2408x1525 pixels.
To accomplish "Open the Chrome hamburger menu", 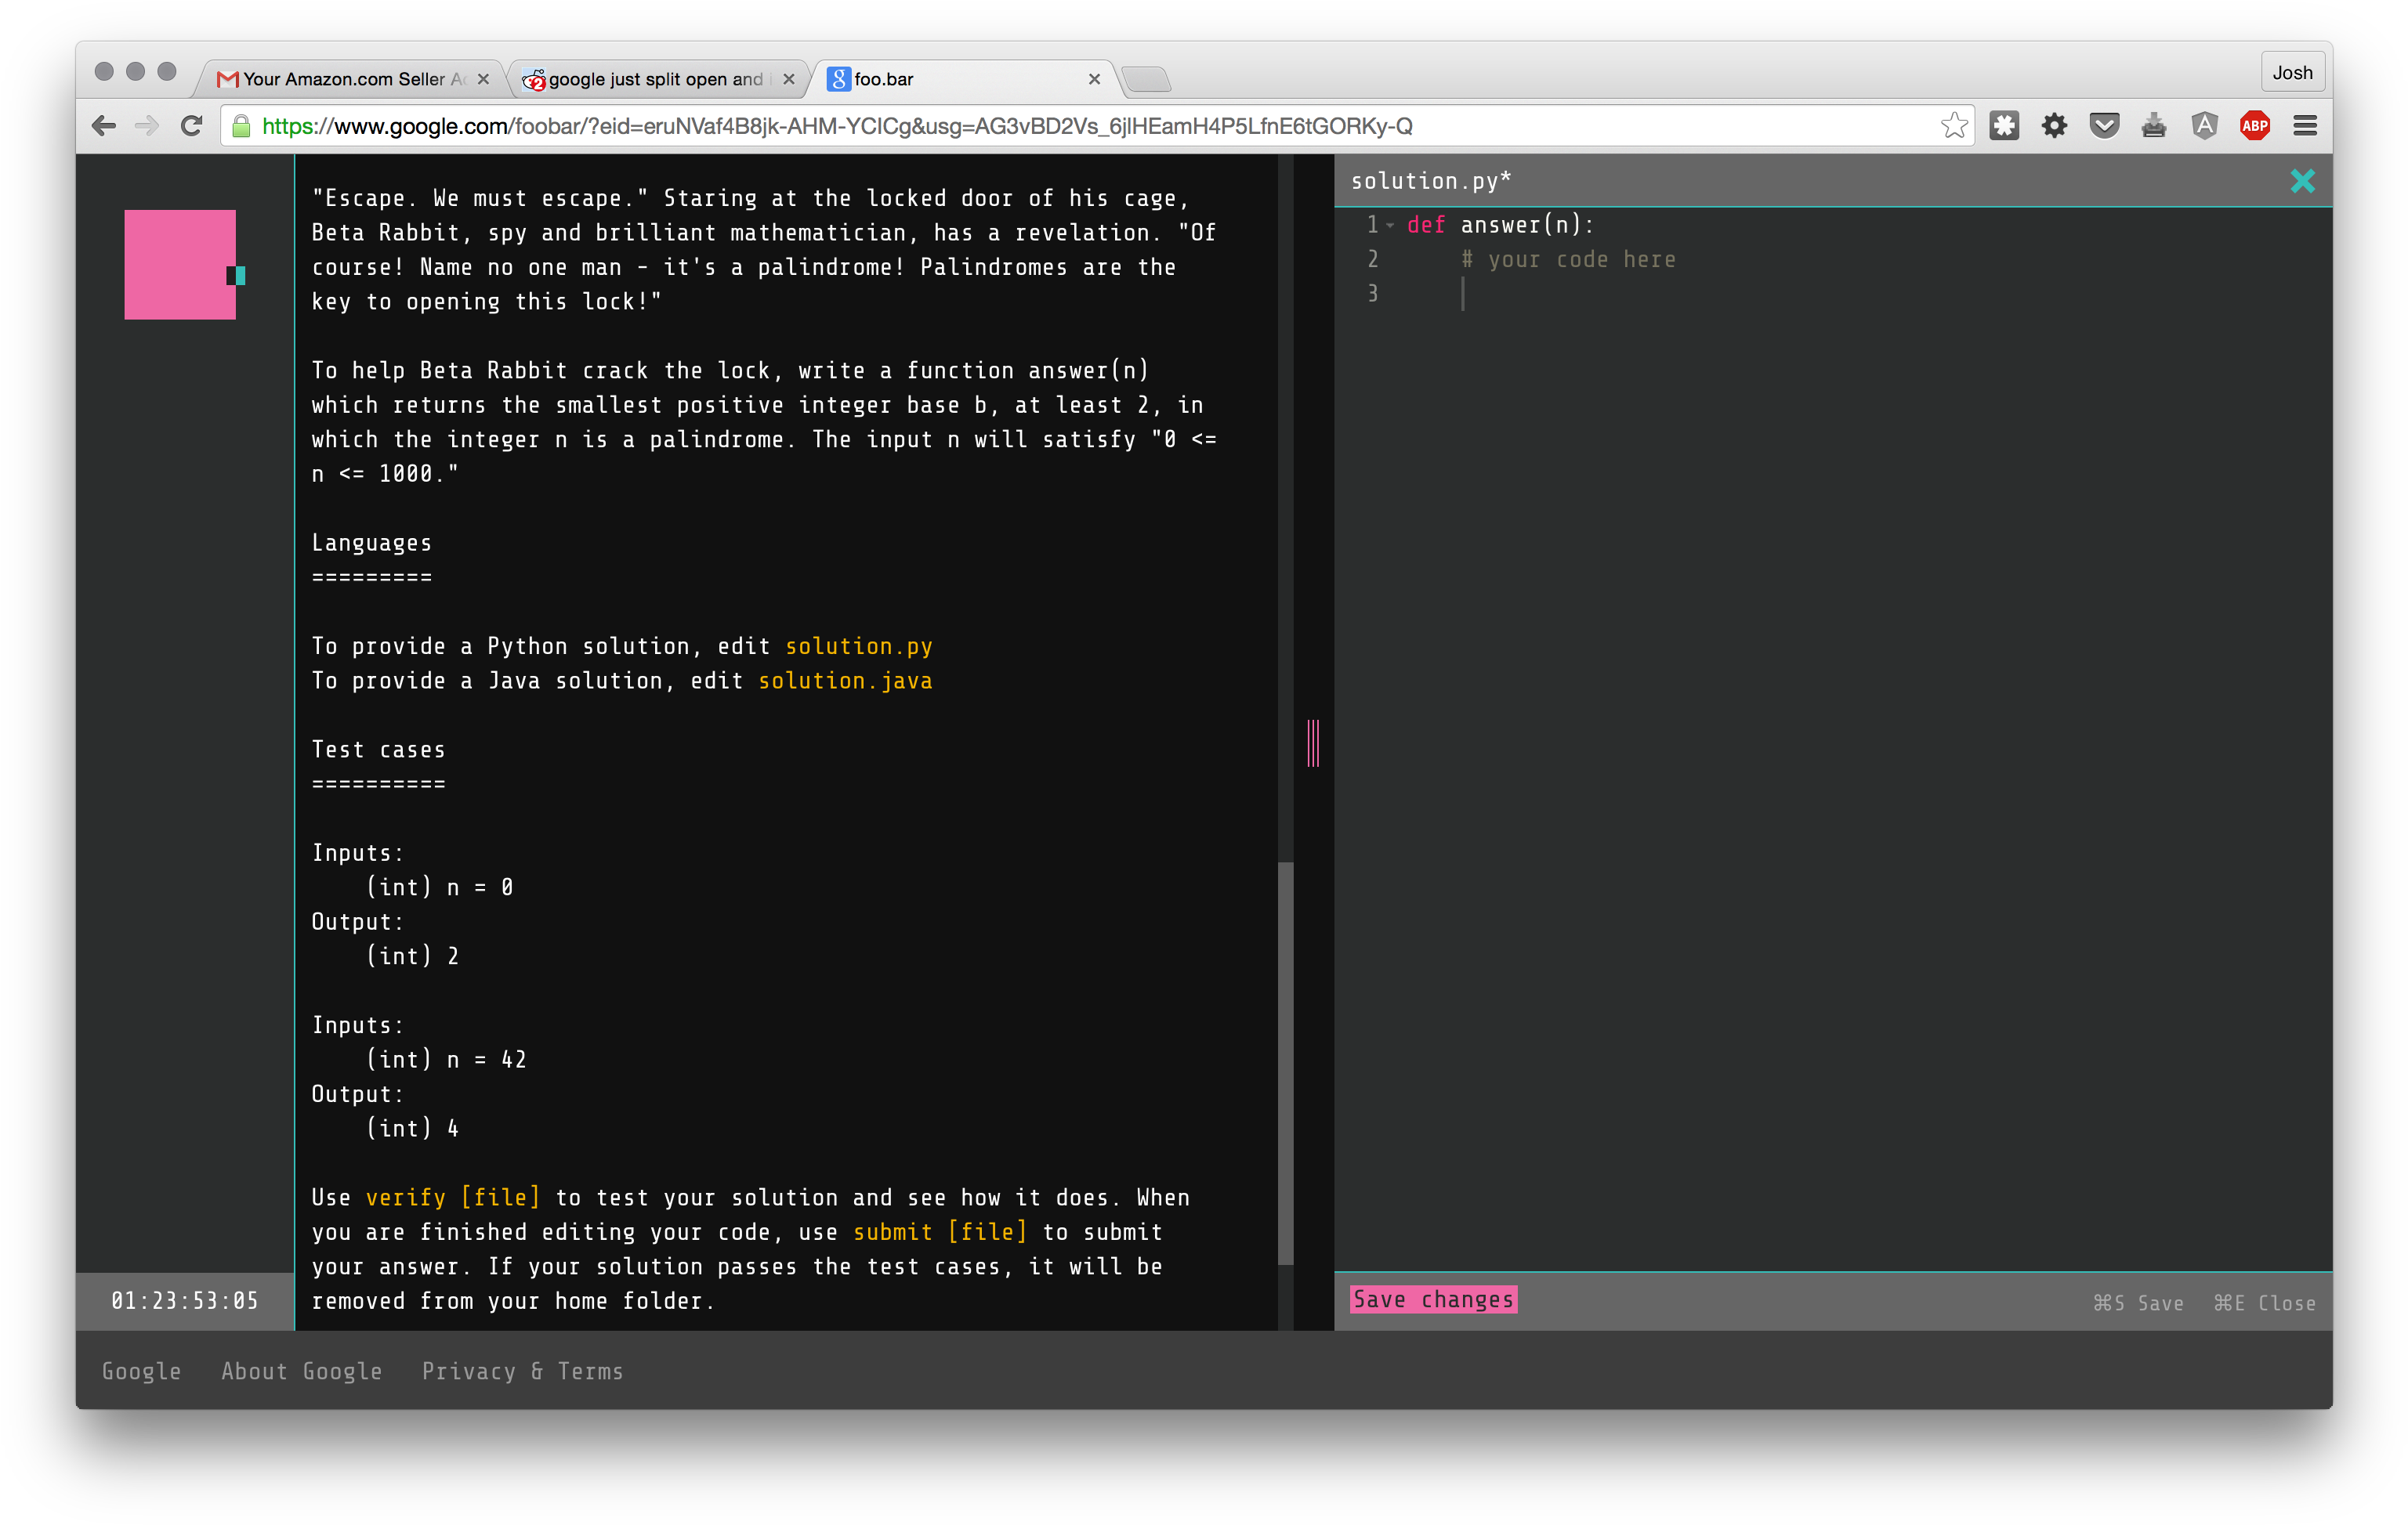I will pyautogui.click(x=2305, y=126).
